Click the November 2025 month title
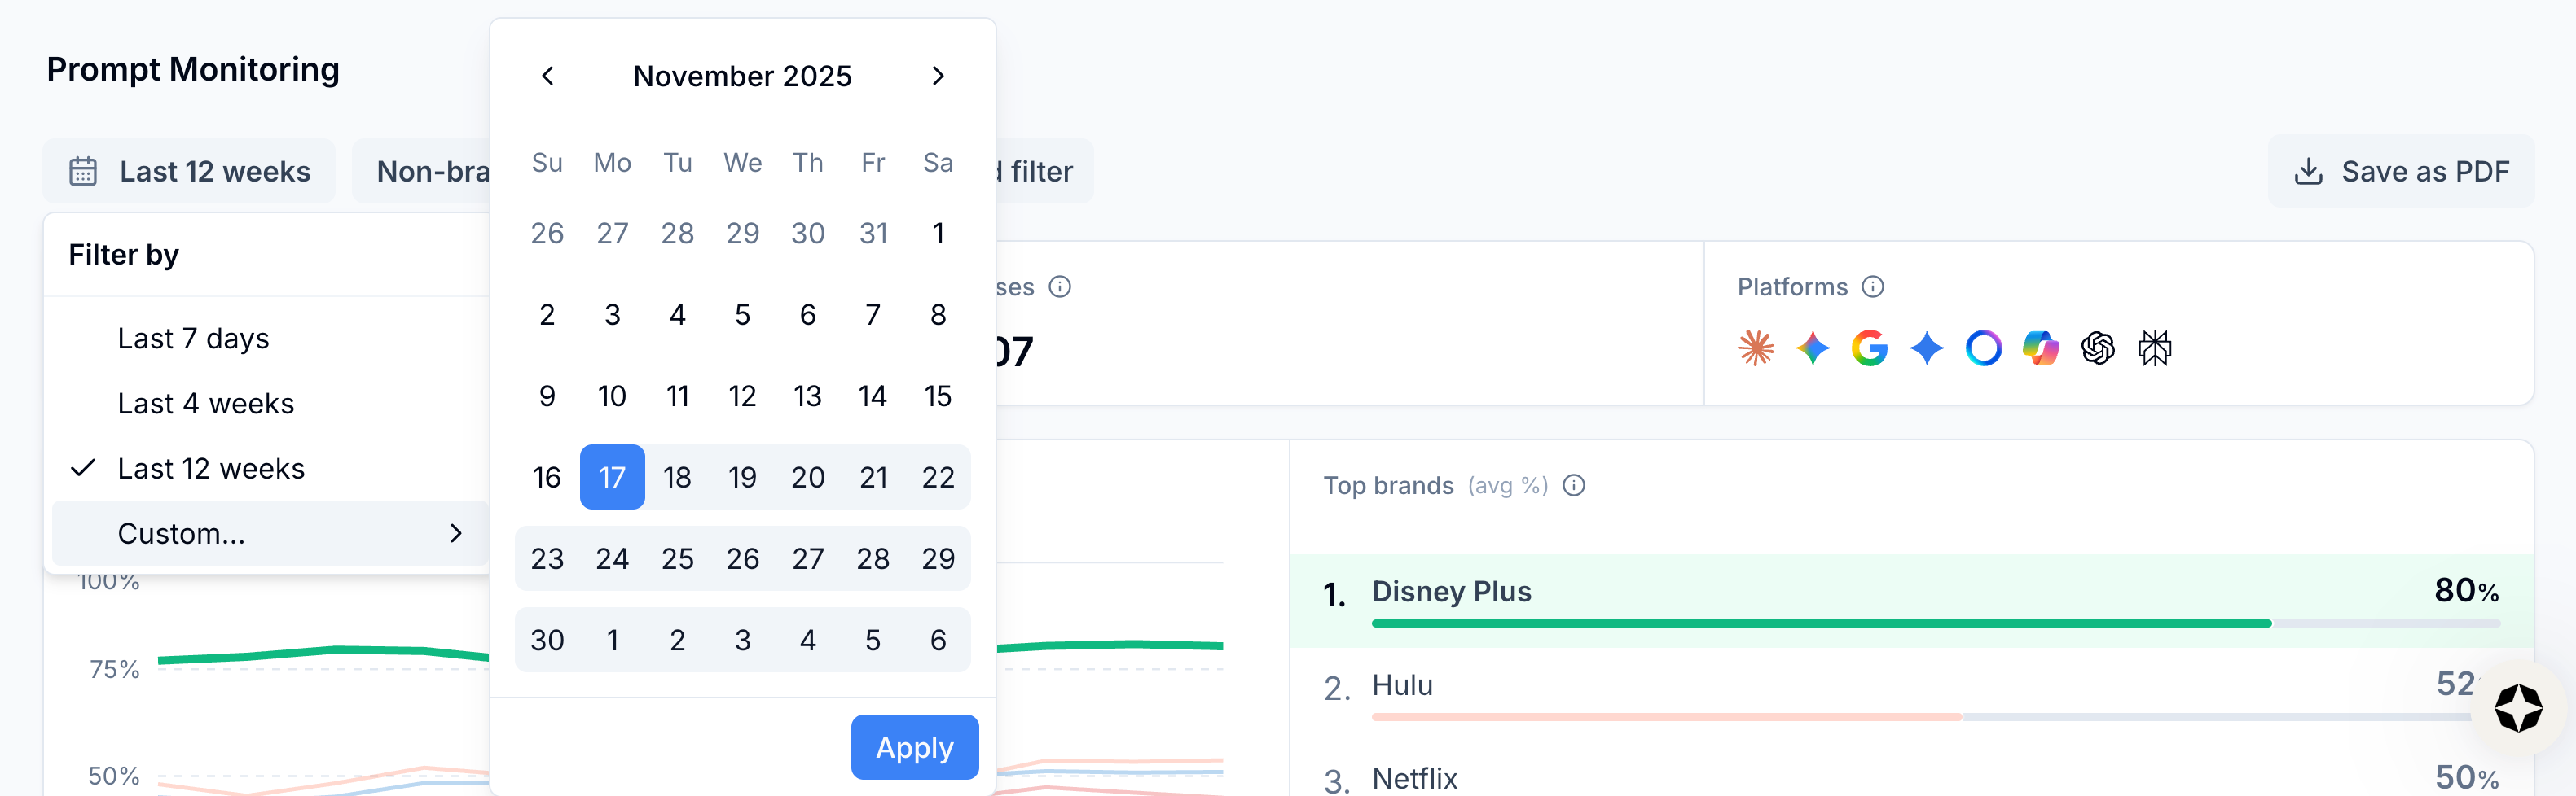The height and width of the screenshot is (796, 2576). (742, 76)
